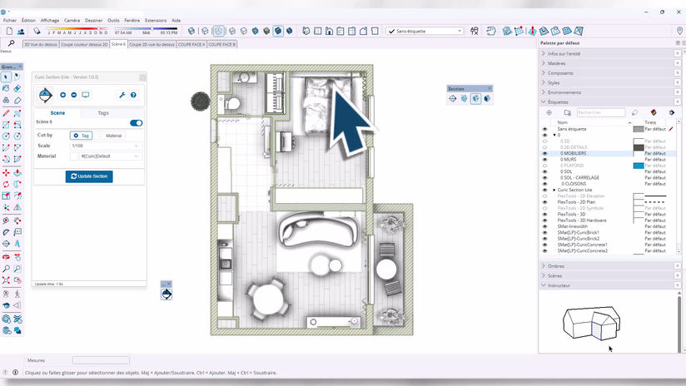Click the tag tool icon beside search field
Viewport: 686px width, 386px height.
tap(634, 112)
